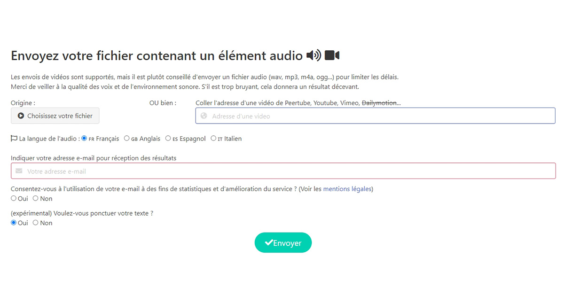Click the video camera icon in the heading

(332, 56)
